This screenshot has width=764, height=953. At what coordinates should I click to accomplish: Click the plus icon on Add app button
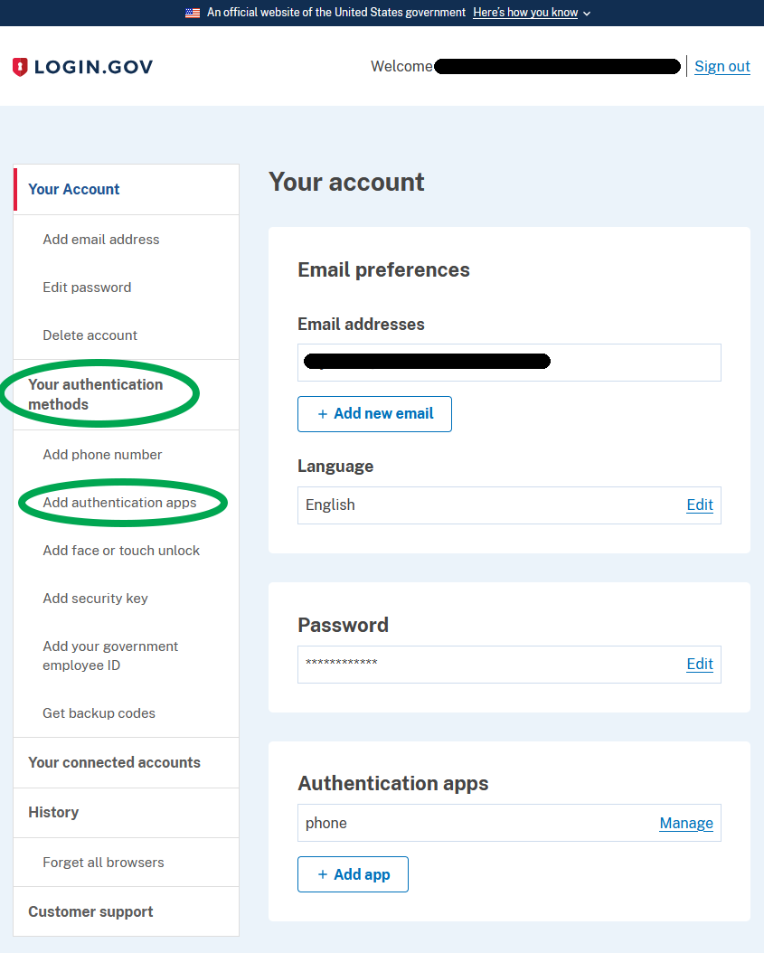[x=322, y=873]
